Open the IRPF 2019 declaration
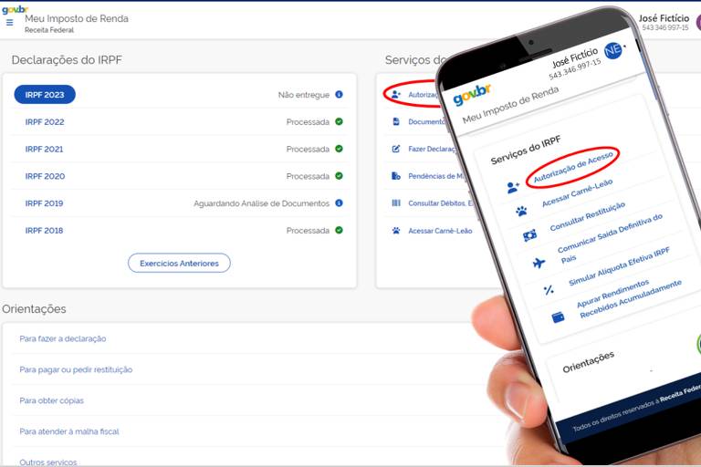The image size is (701, 467). point(44,203)
